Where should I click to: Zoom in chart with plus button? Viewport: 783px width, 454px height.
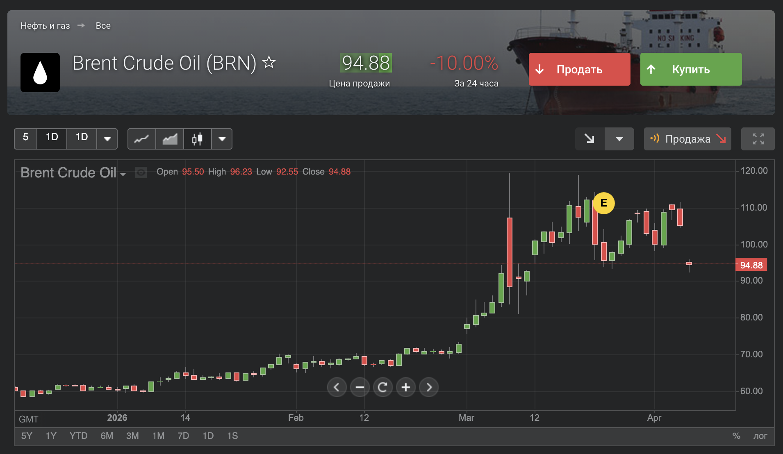(x=406, y=387)
